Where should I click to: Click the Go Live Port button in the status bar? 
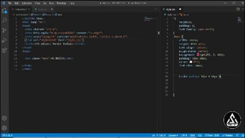(x=212, y=135)
